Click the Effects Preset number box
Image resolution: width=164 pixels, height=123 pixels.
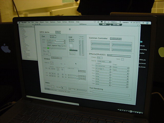tap(100, 58)
